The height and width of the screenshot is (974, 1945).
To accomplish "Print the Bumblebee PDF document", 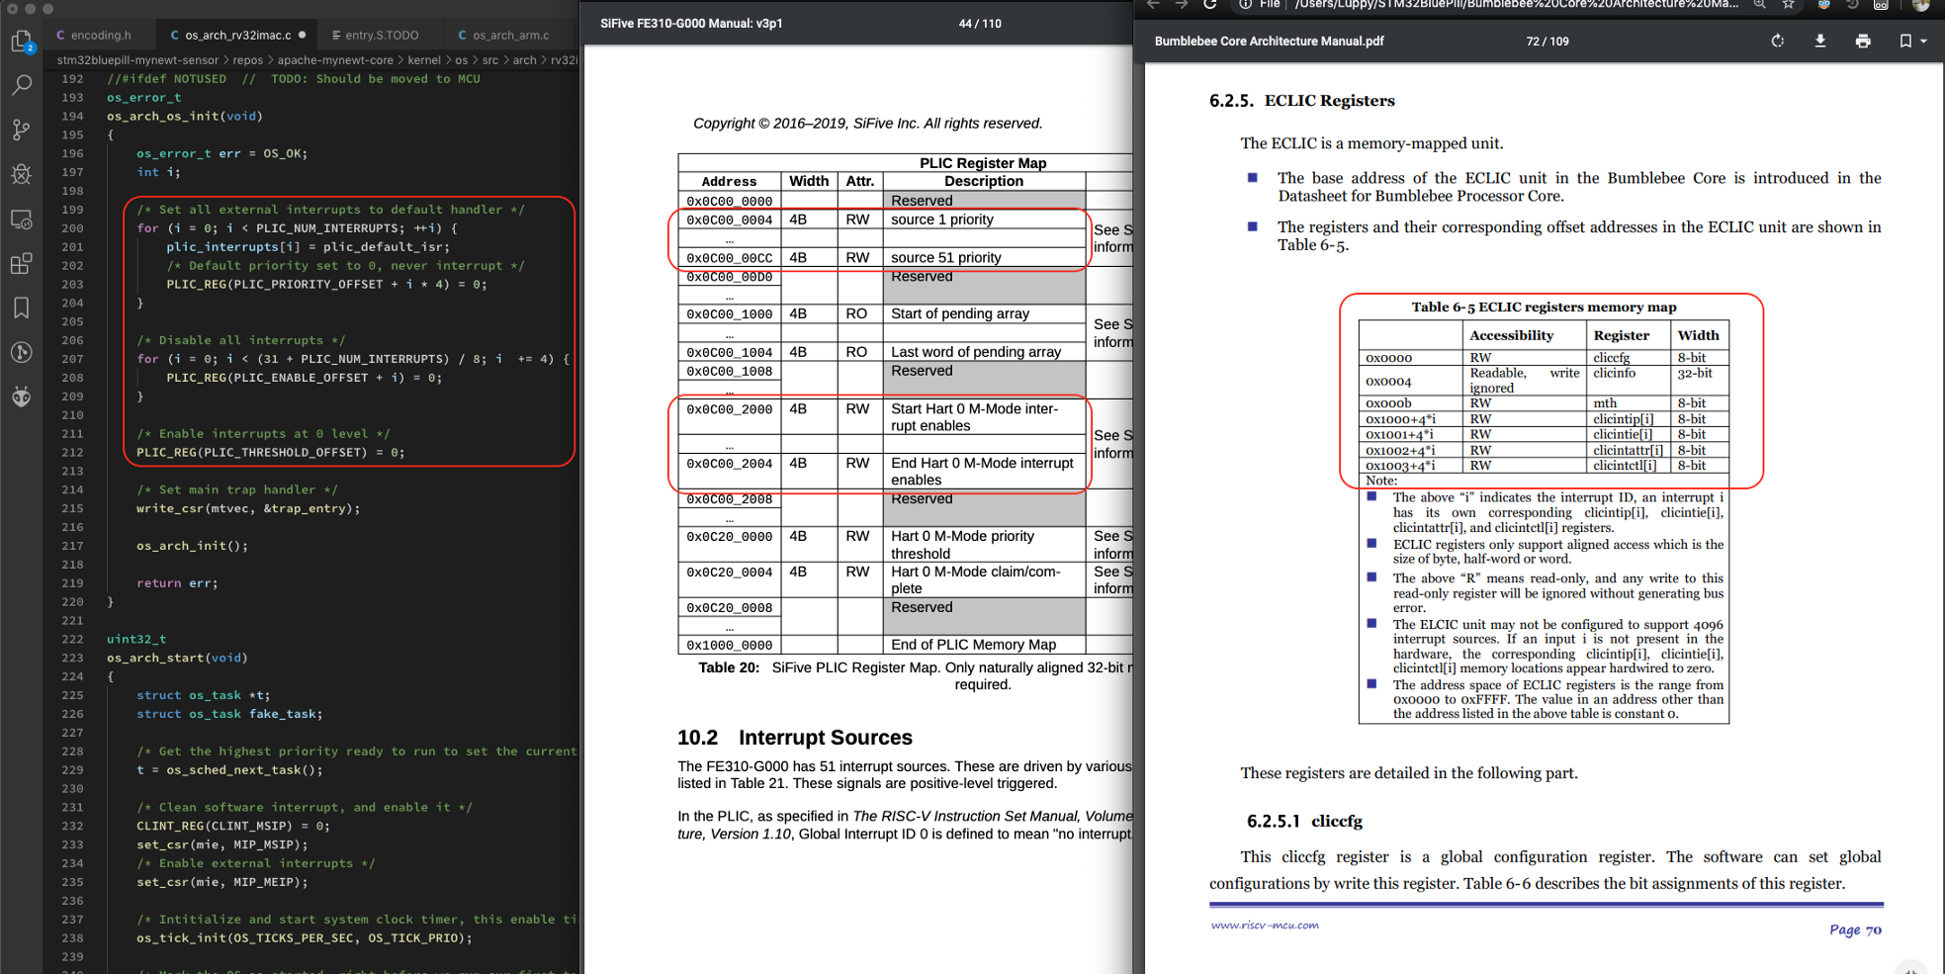I will (1863, 42).
